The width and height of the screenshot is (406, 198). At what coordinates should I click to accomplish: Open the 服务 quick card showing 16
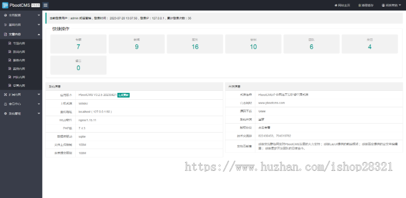point(195,44)
